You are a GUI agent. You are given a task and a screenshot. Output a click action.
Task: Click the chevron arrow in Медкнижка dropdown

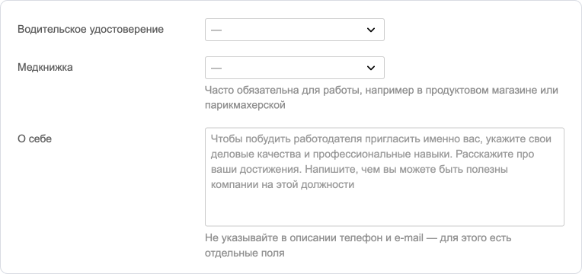[x=371, y=68]
